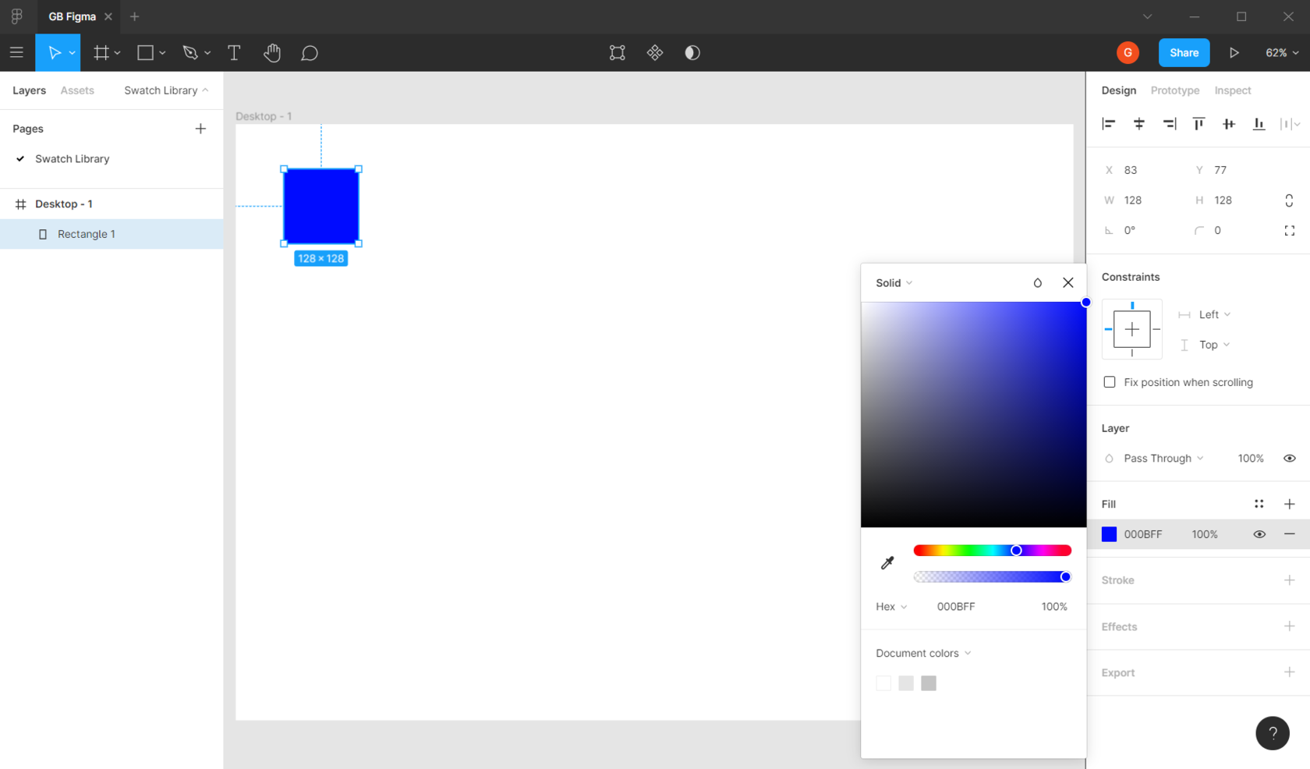Open shape tools dropdown arrow
The width and height of the screenshot is (1310, 769).
(162, 53)
